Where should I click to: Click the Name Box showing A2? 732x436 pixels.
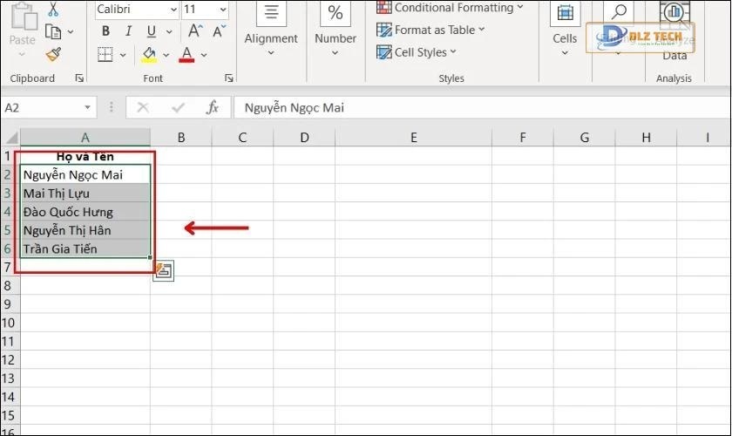pyautogui.click(x=42, y=108)
